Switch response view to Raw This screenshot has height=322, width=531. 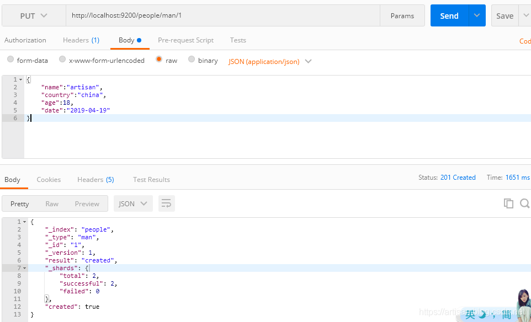tap(52, 203)
